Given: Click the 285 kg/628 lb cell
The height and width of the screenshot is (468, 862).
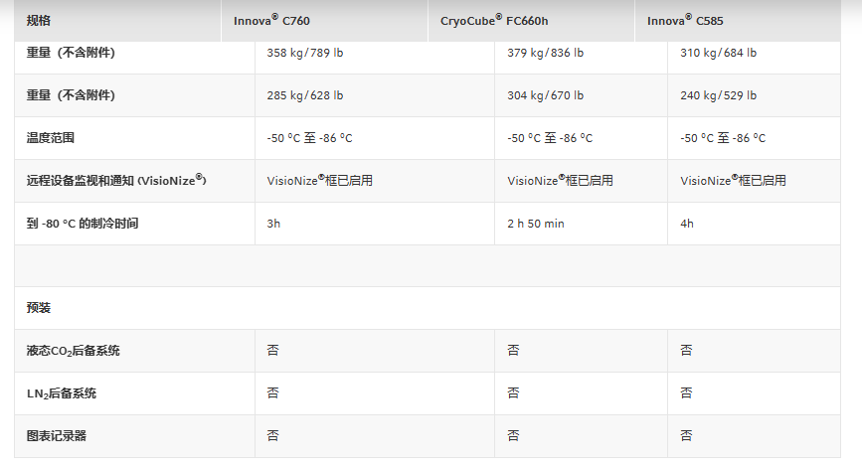Looking at the screenshot, I should pyautogui.click(x=305, y=95).
